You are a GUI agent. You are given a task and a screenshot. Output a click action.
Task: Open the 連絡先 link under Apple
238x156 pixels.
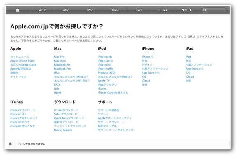pos(14,73)
